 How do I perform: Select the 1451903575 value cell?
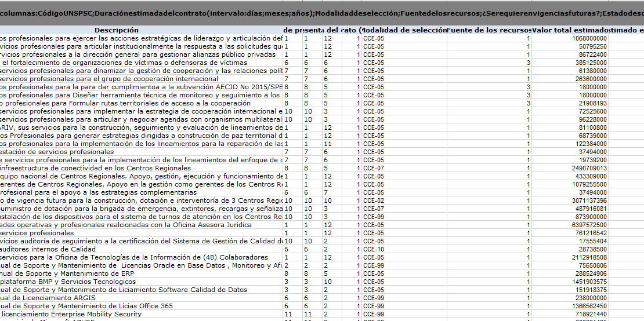click(x=570, y=282)
